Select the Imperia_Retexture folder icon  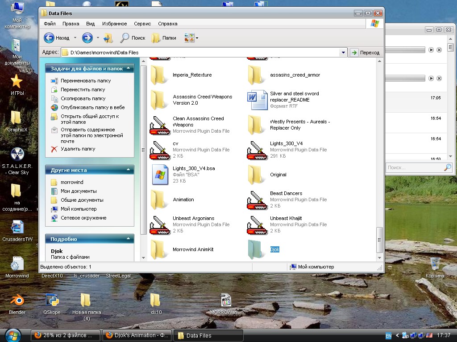click(158, 75)
